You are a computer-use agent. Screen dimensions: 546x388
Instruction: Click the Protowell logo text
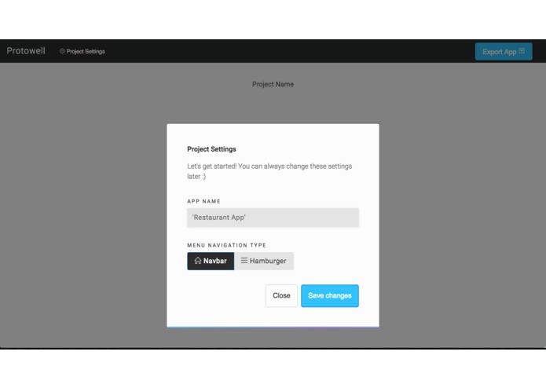pyautogui.click(x=26, y=51)
